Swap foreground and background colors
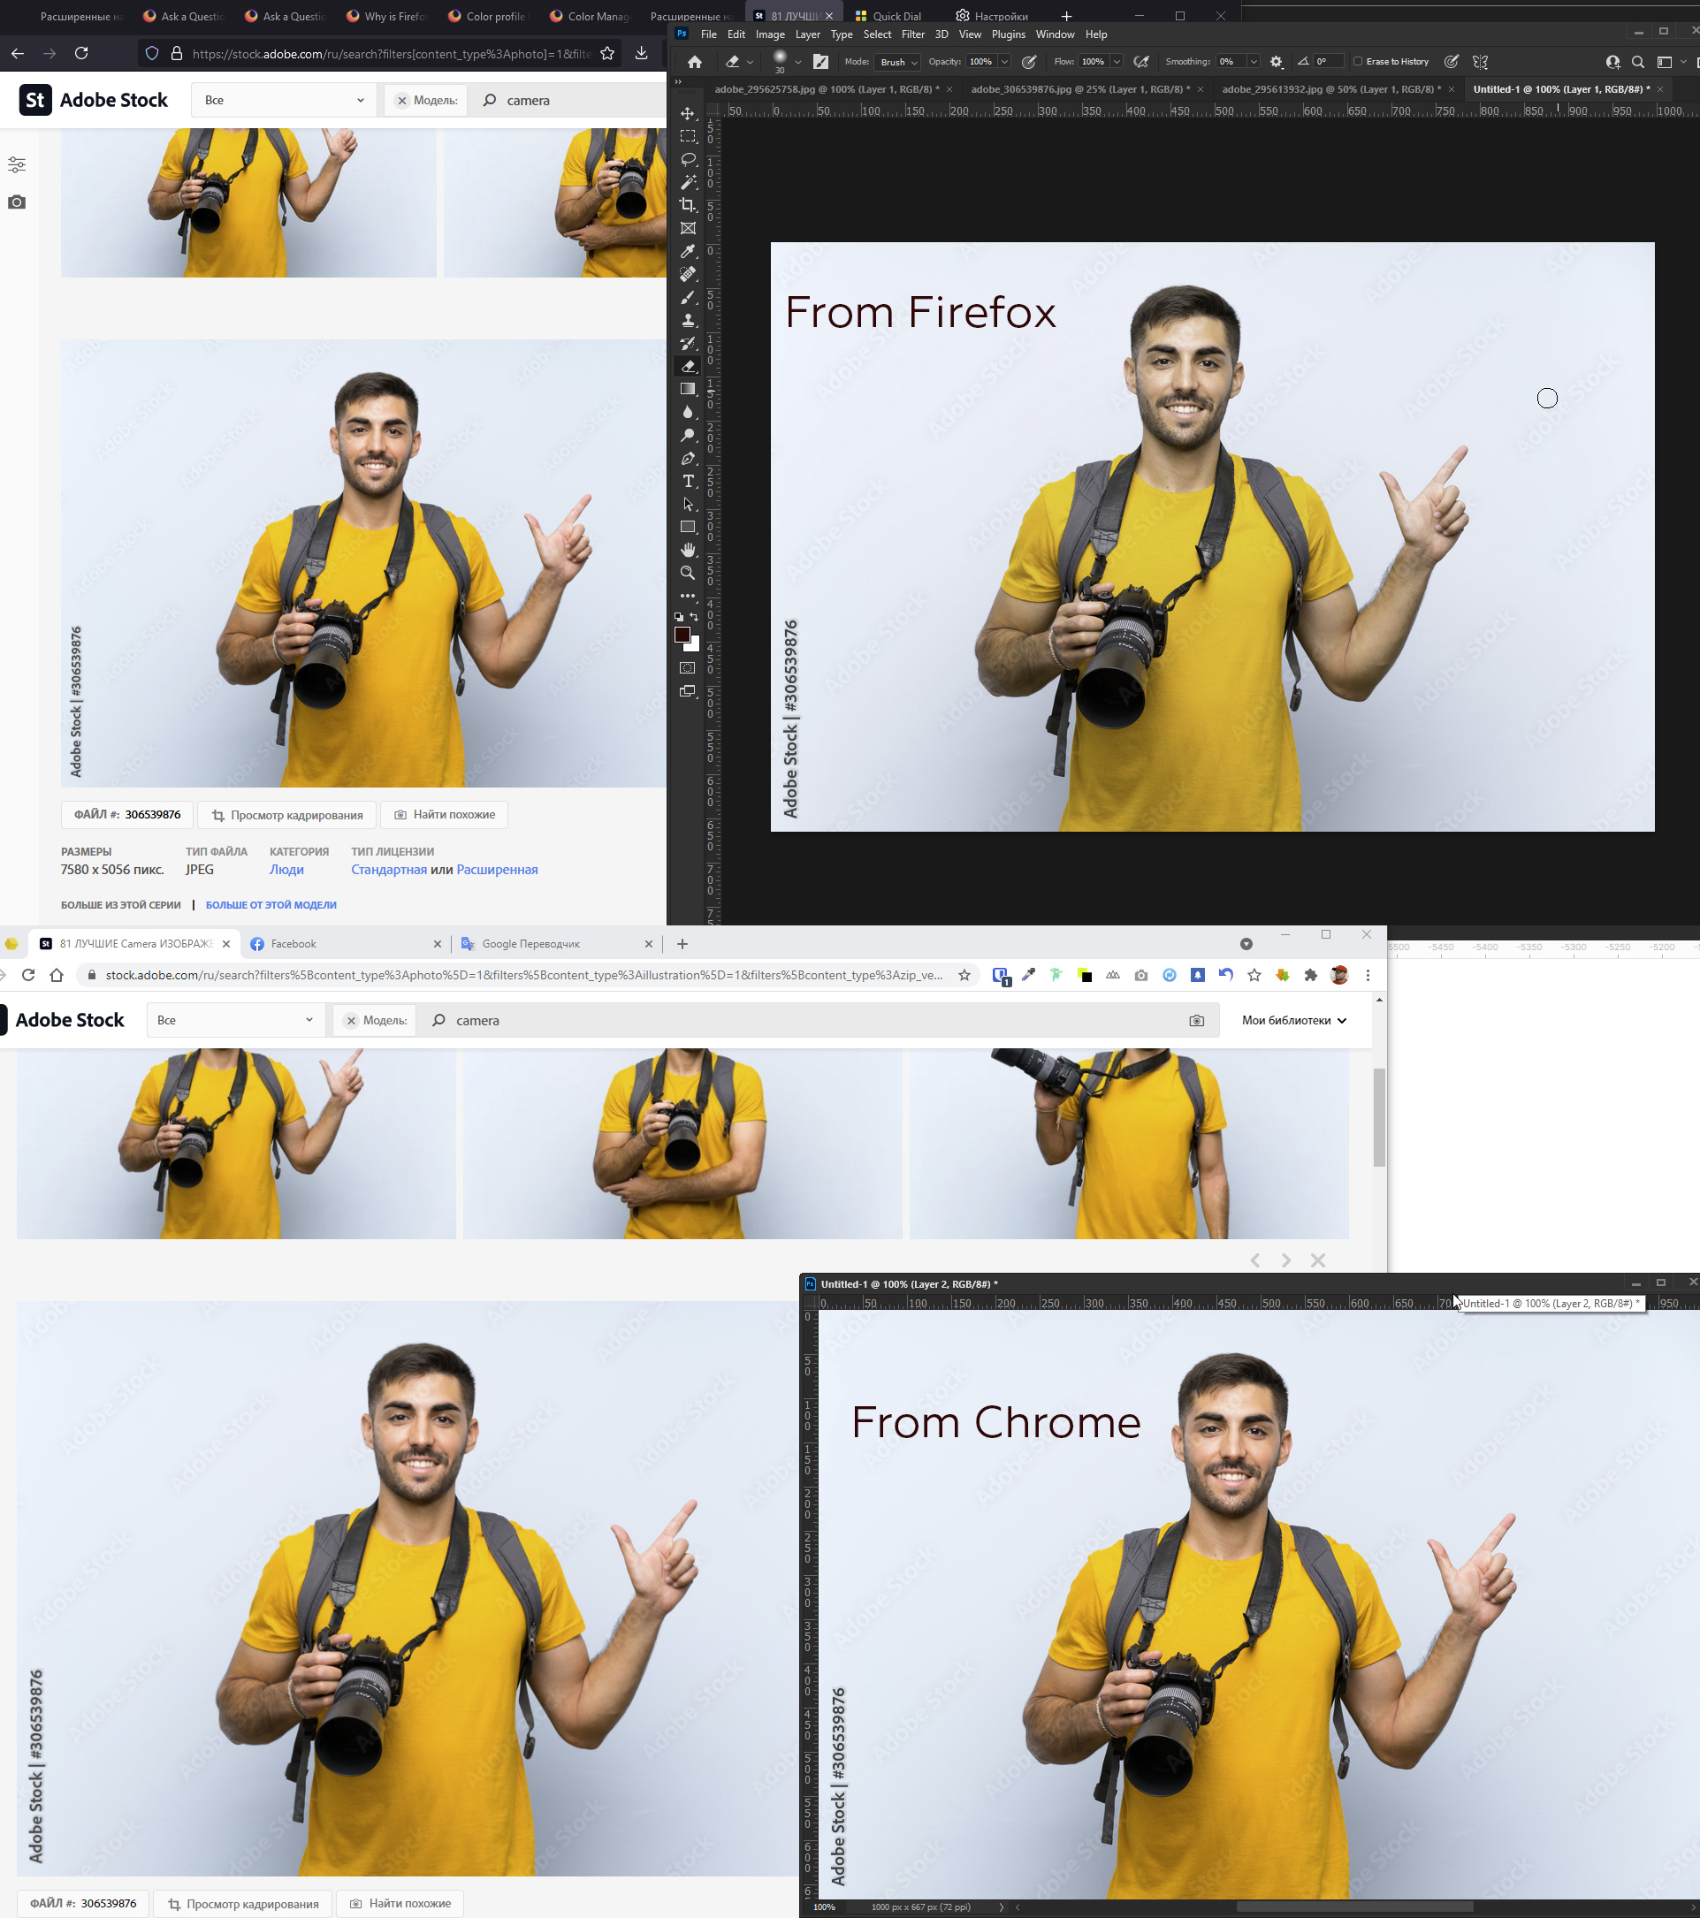Screen dimensions: 1700x1918 coord(695,617)
